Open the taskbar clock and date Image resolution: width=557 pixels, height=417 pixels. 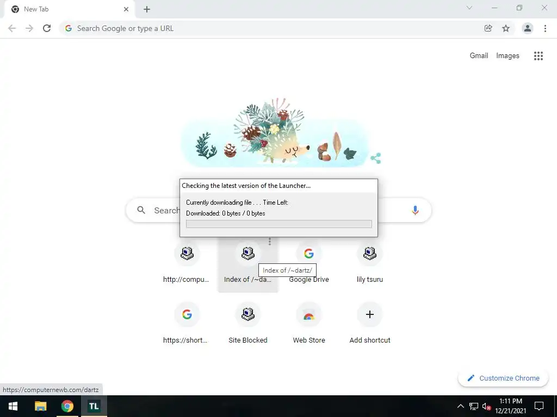coord(511,406)
